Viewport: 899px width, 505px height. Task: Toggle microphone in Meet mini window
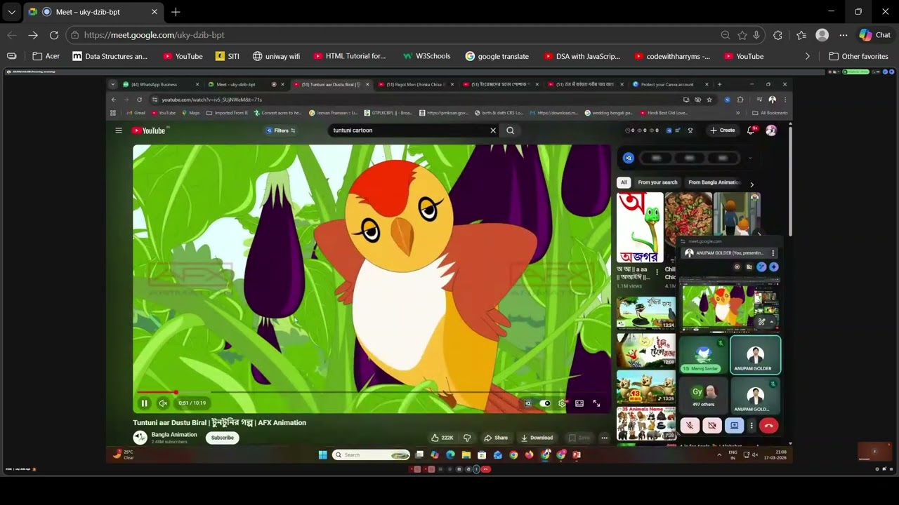click(690, 426)
